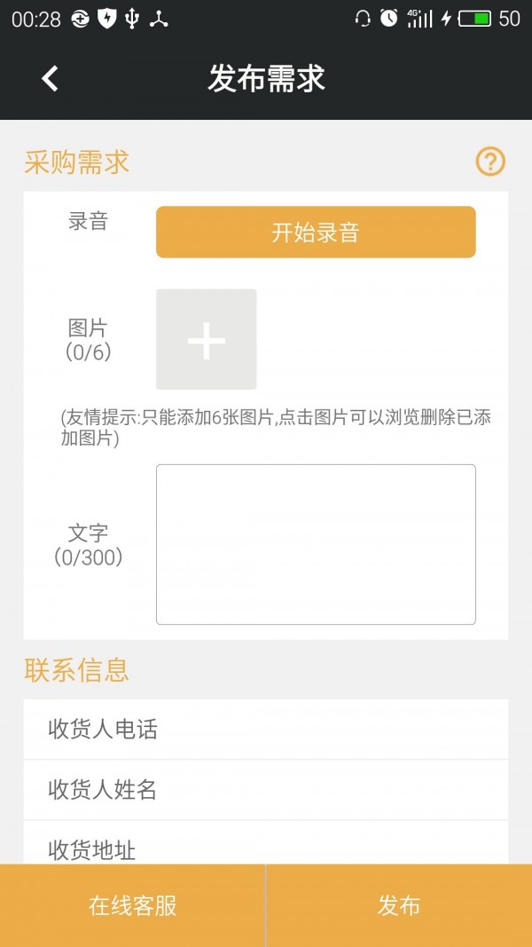Screen dimensions: 532x947
Task: Tap the 收货地址 field
Action: pos(266,848)
